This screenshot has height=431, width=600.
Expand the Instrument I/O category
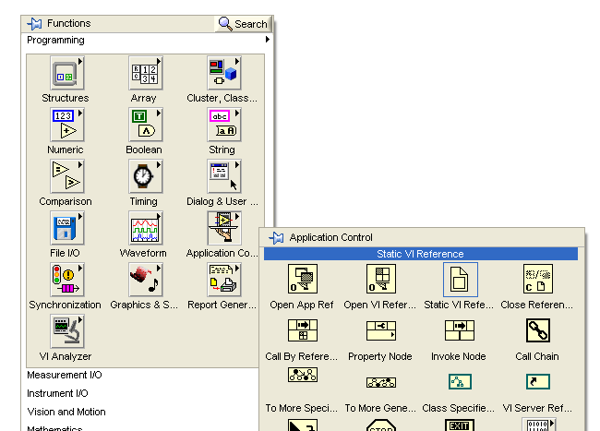tap(57, 393)
